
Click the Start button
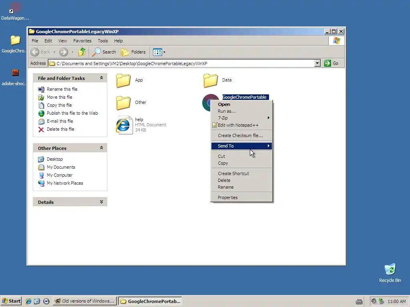(x=11, y=301)
